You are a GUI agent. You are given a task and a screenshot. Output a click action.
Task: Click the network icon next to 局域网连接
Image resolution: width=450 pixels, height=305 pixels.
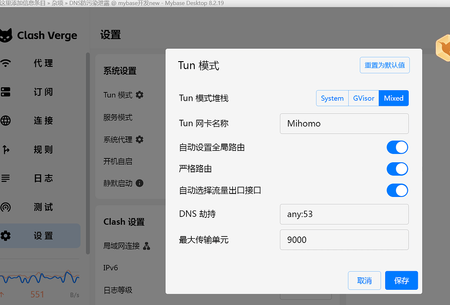(x=147, y=246)
